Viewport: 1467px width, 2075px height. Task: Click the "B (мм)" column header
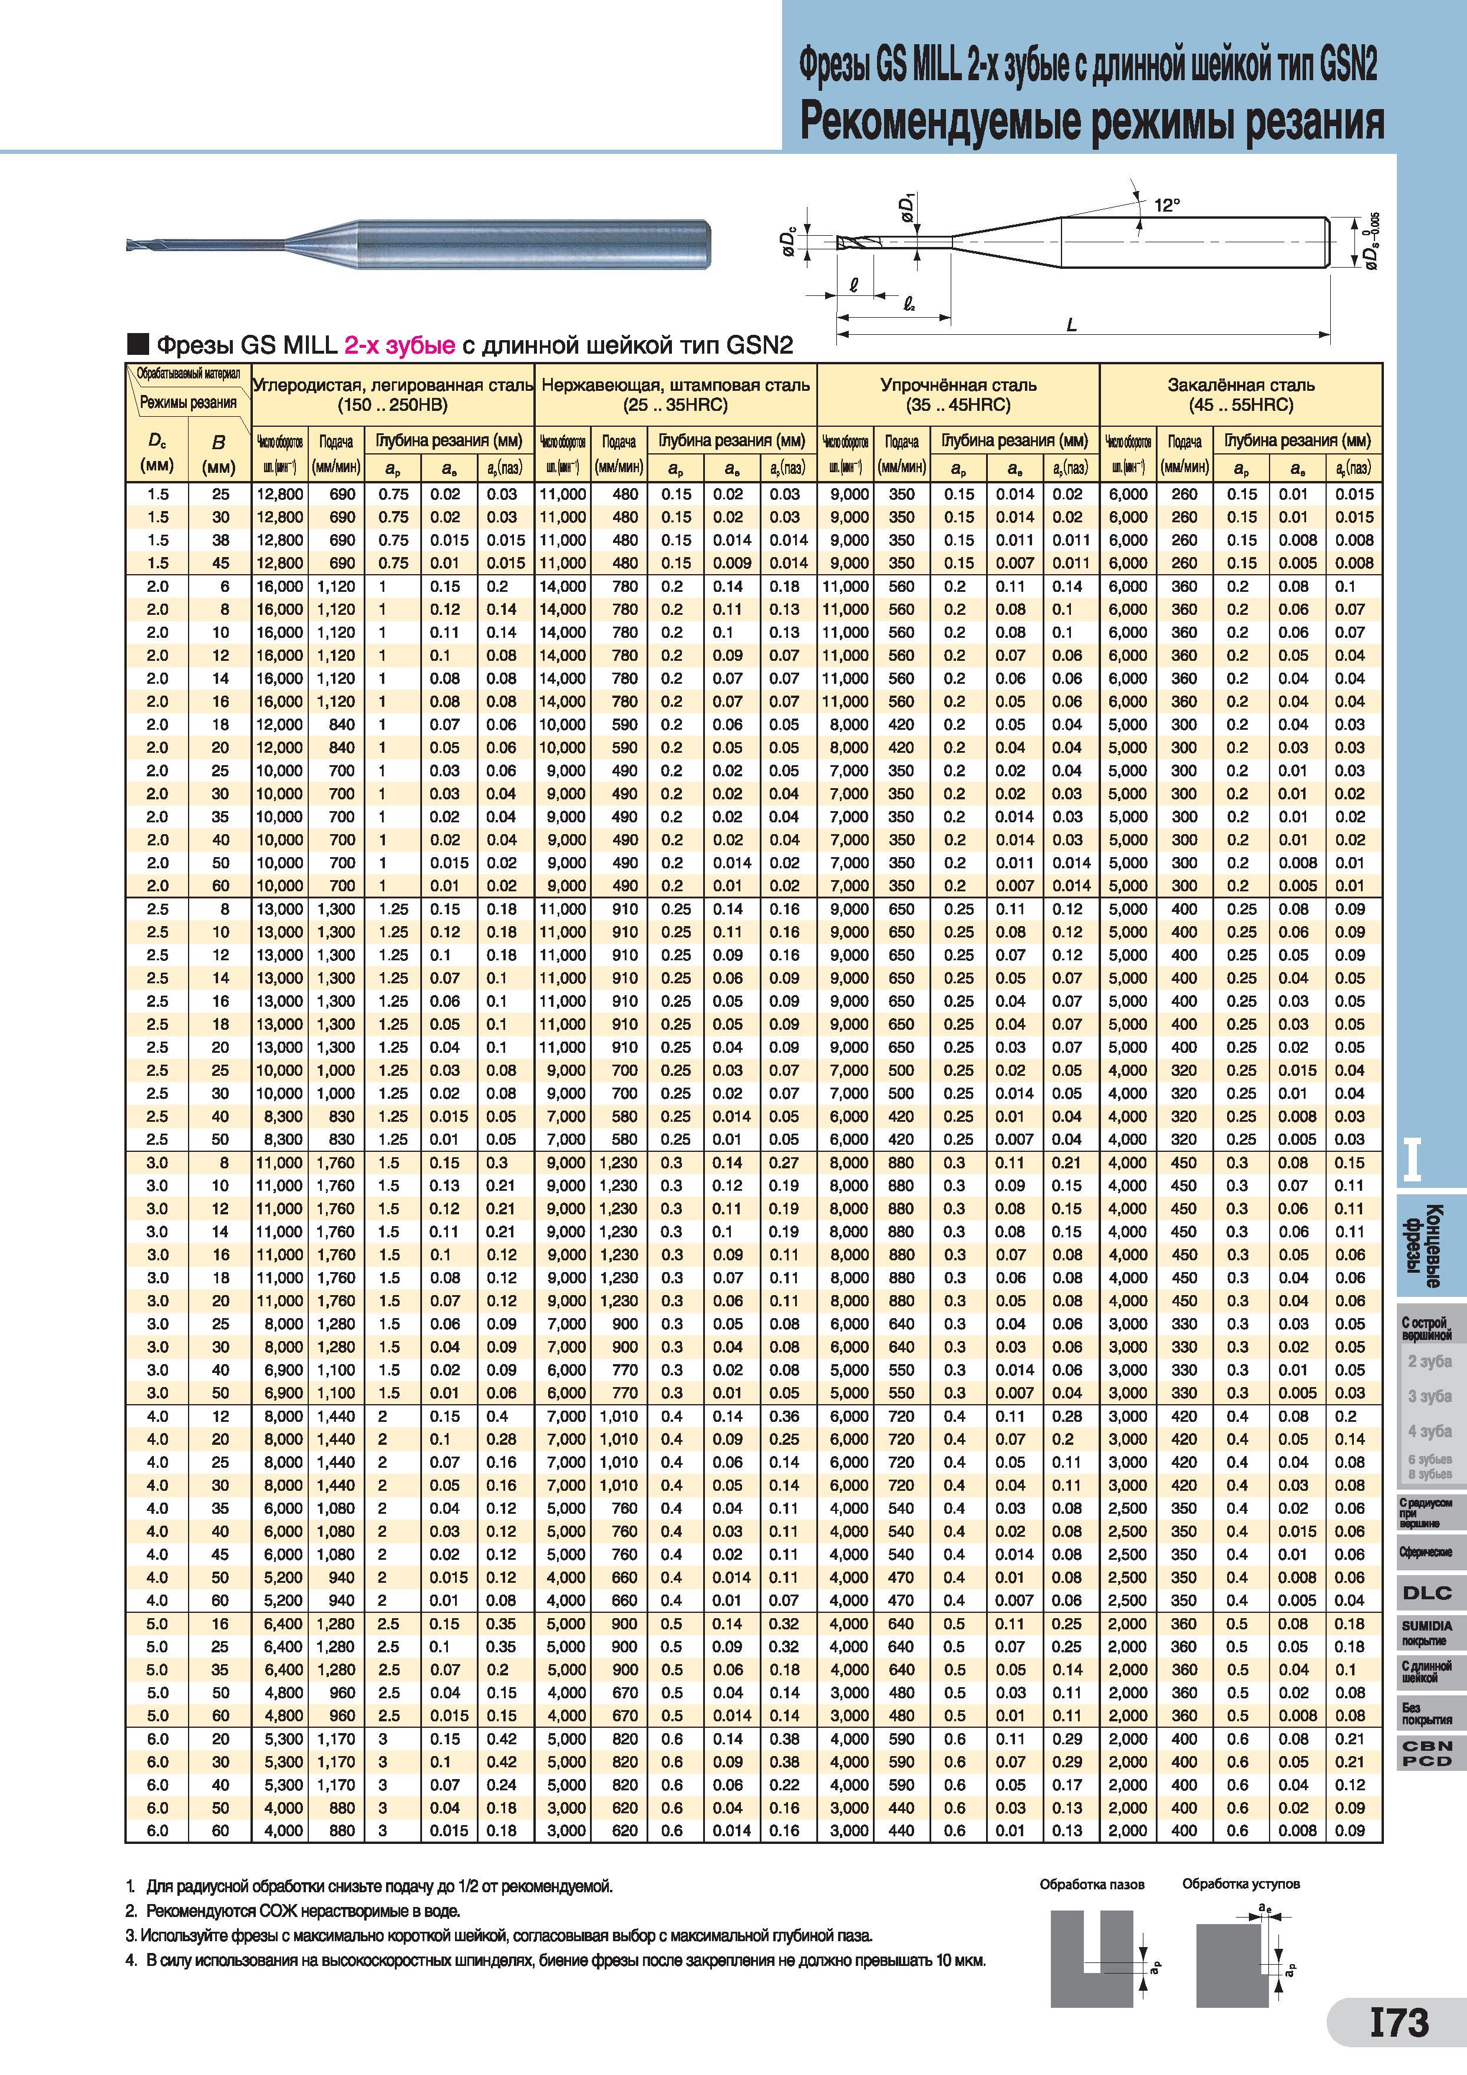point(219,454)
